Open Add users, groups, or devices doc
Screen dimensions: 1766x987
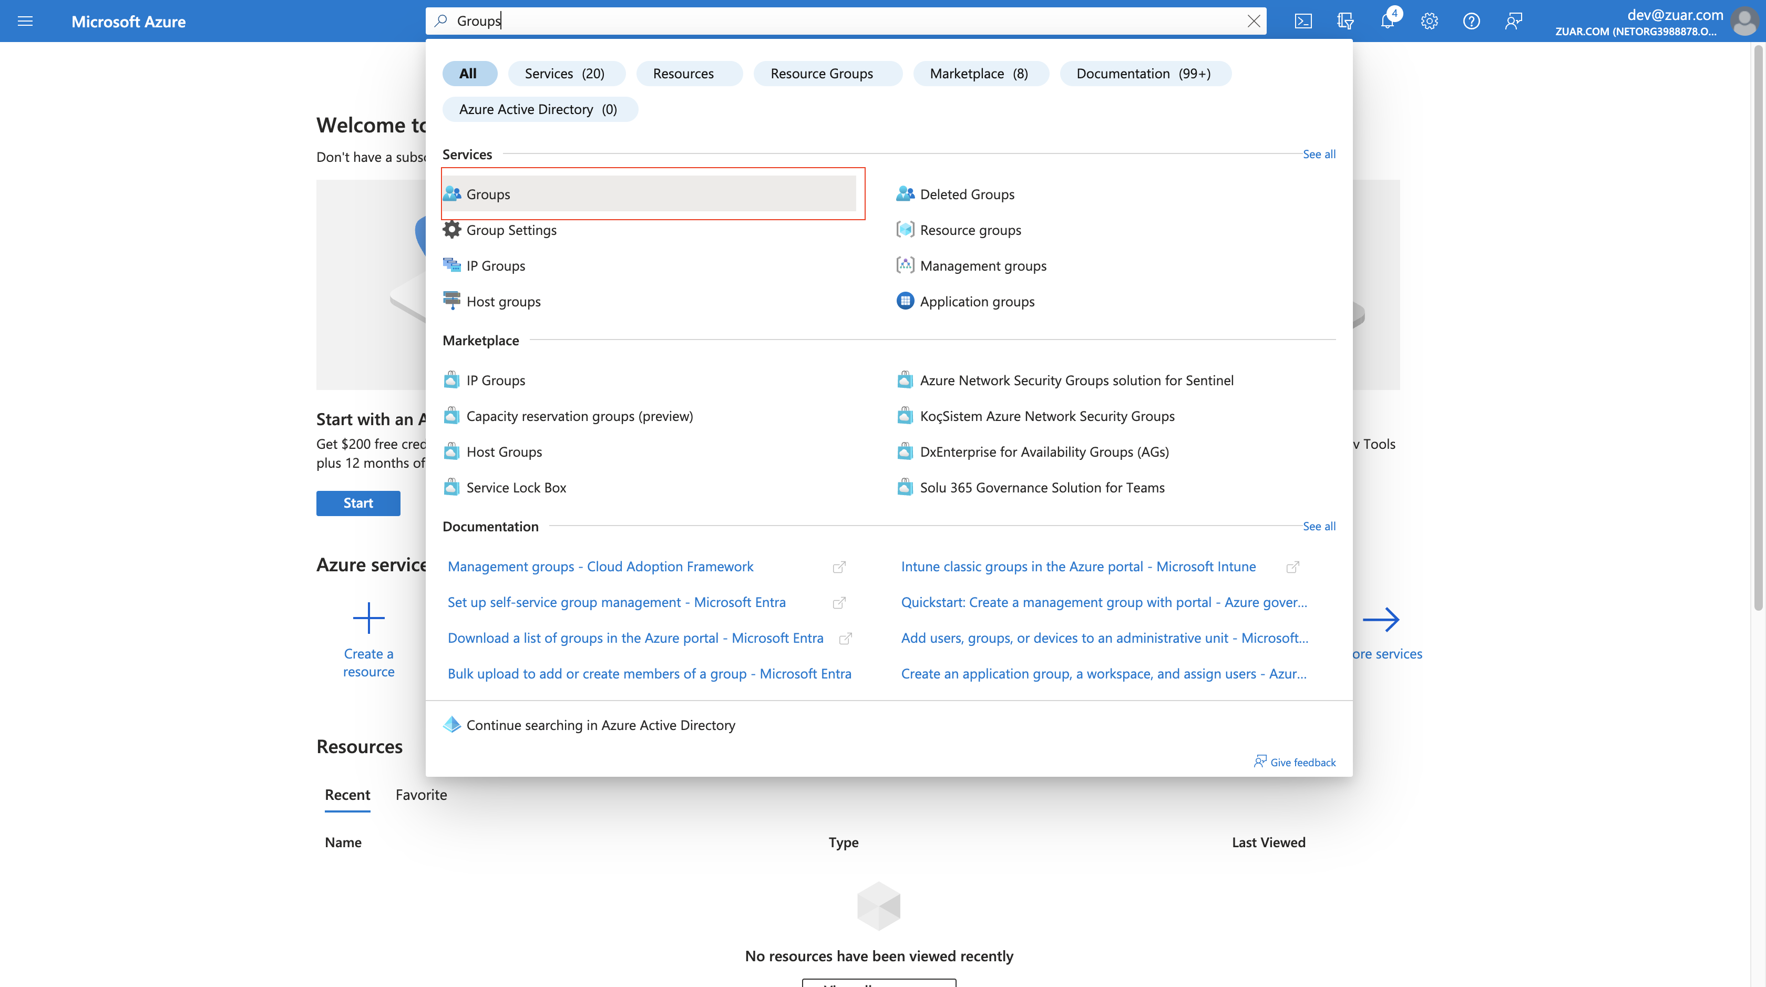tap(1104, 638)
